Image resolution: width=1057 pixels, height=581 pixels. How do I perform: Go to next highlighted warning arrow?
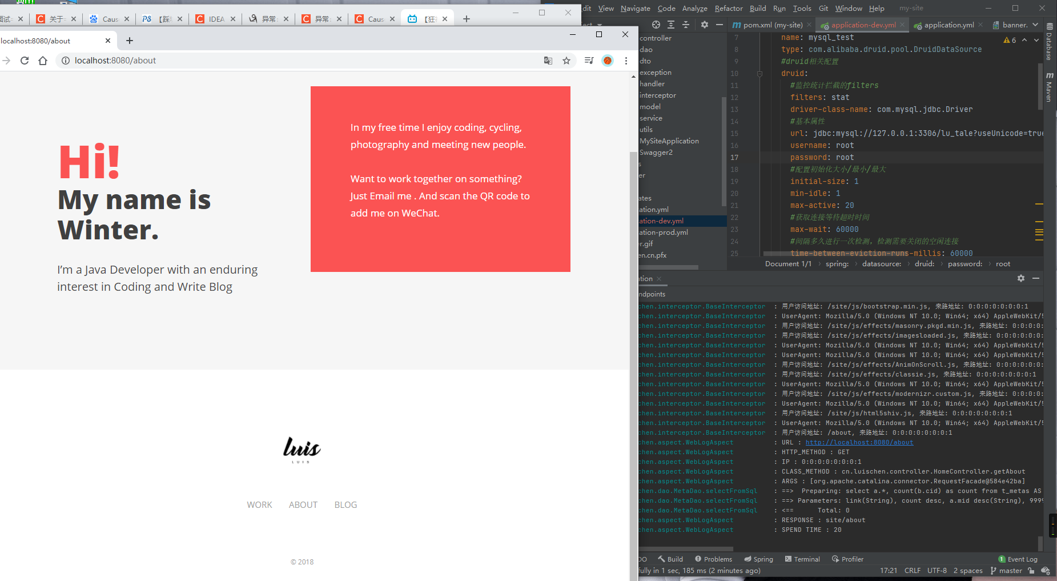point(1036,40)
